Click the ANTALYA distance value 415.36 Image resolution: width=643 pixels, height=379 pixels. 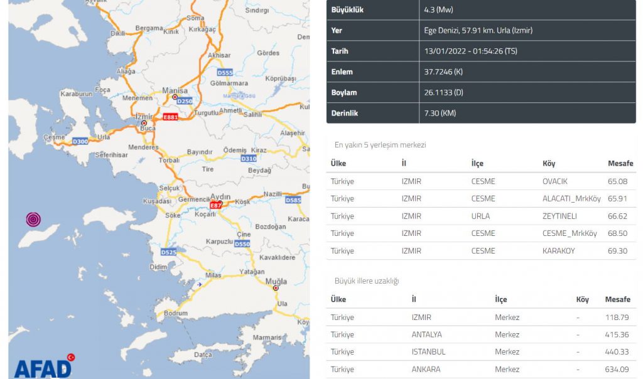(616, 334)
